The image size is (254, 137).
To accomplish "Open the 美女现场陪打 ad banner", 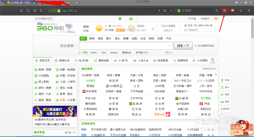I will 55,111.
